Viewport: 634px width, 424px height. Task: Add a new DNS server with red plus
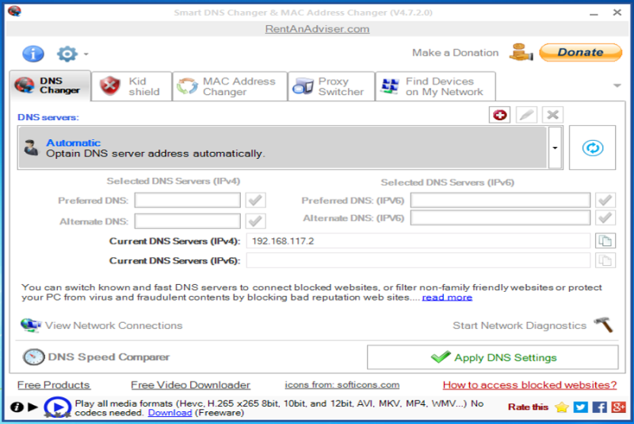tap(500, 115)
